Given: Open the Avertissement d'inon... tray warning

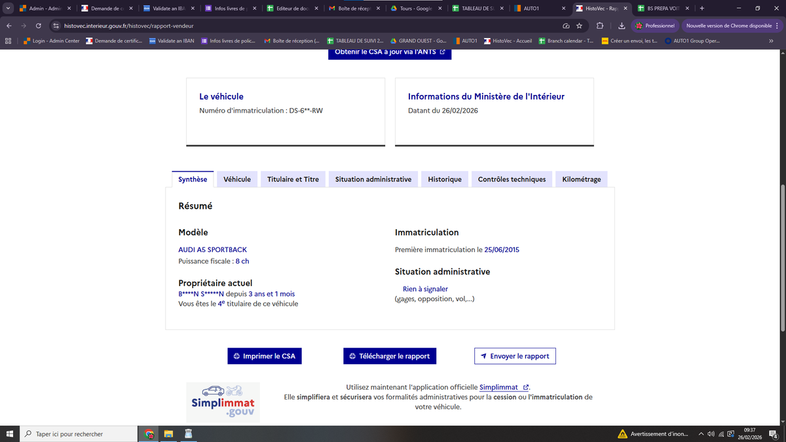Looking at the screenshot, I should click(653, 433).
